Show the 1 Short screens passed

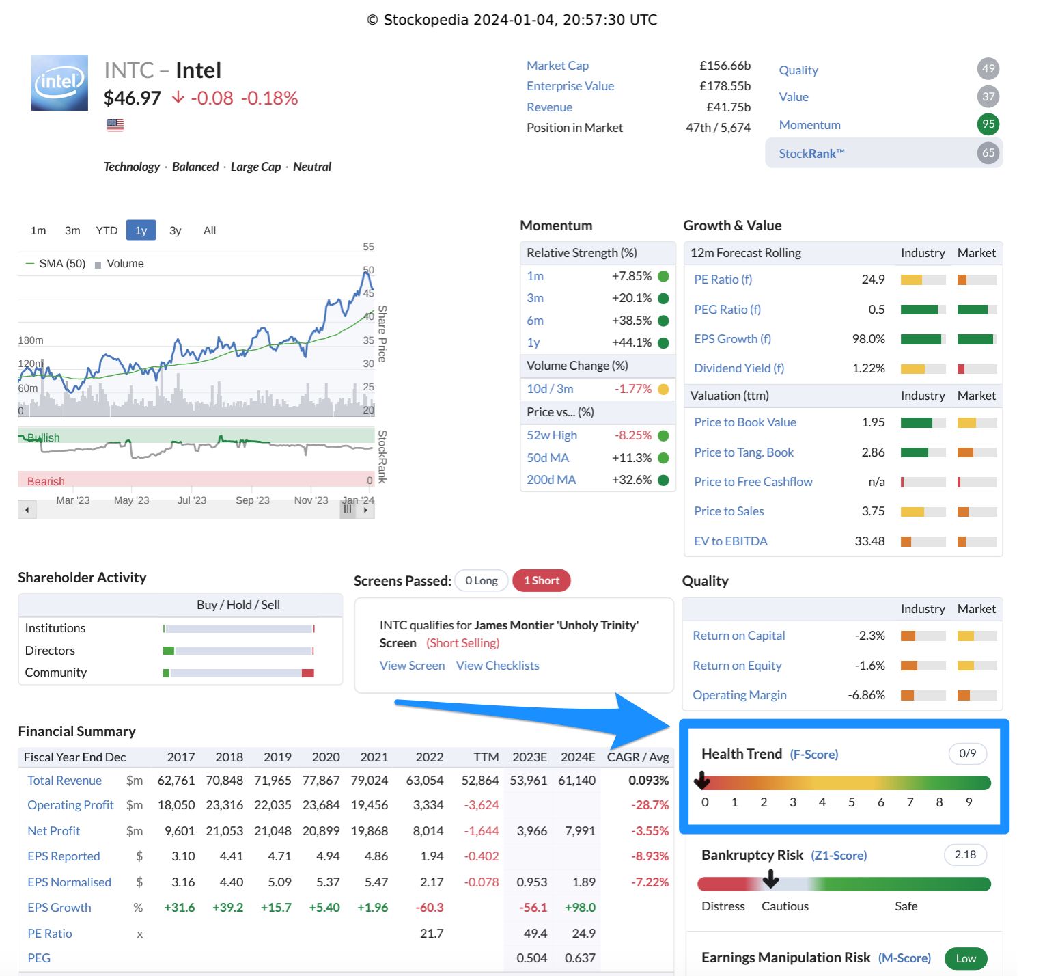(541, 580)
